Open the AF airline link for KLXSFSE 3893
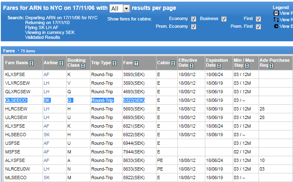Image resolution: width=293 pixels, height=182 pixels. point(46,75)
